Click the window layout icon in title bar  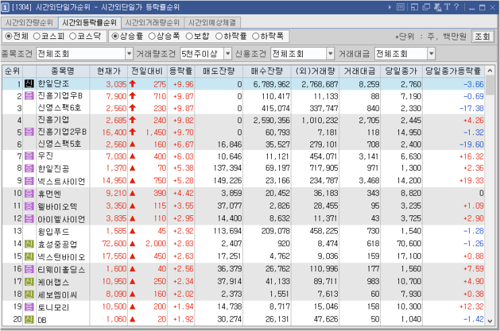(x=415, y=7)
